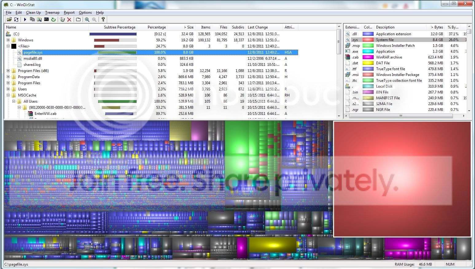The height and width of the screenshot is (269, 475).
Task: Click the C: drive icon in tree
Action: click(x=8, y=34)
